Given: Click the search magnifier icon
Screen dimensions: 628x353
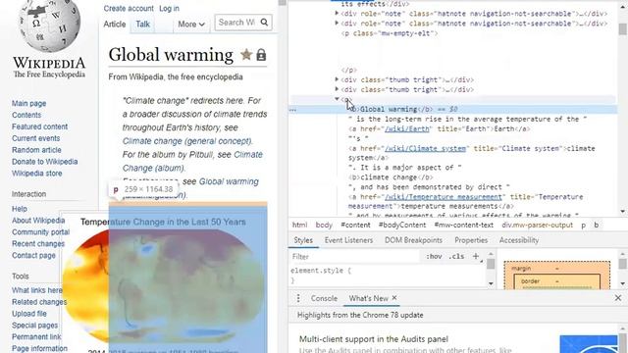Looking at the screenshot, I should (x=264, y=23).
